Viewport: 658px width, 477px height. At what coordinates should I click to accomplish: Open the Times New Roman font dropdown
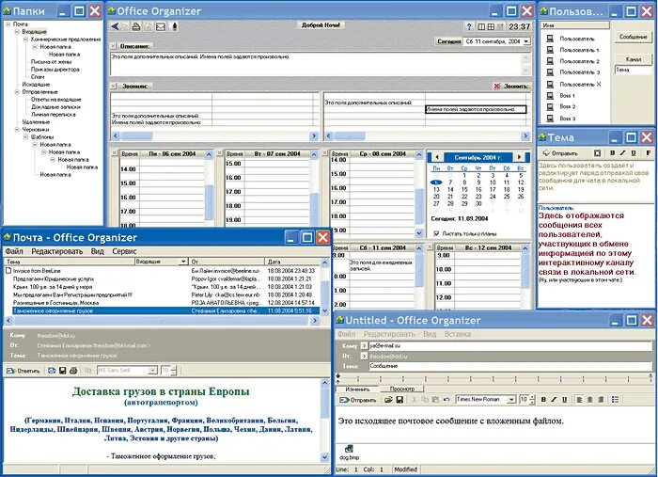click(511, 400)
